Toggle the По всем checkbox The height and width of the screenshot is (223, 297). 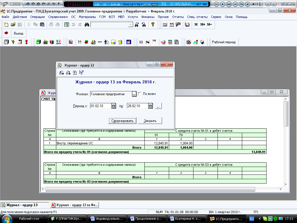click(140, 94)
